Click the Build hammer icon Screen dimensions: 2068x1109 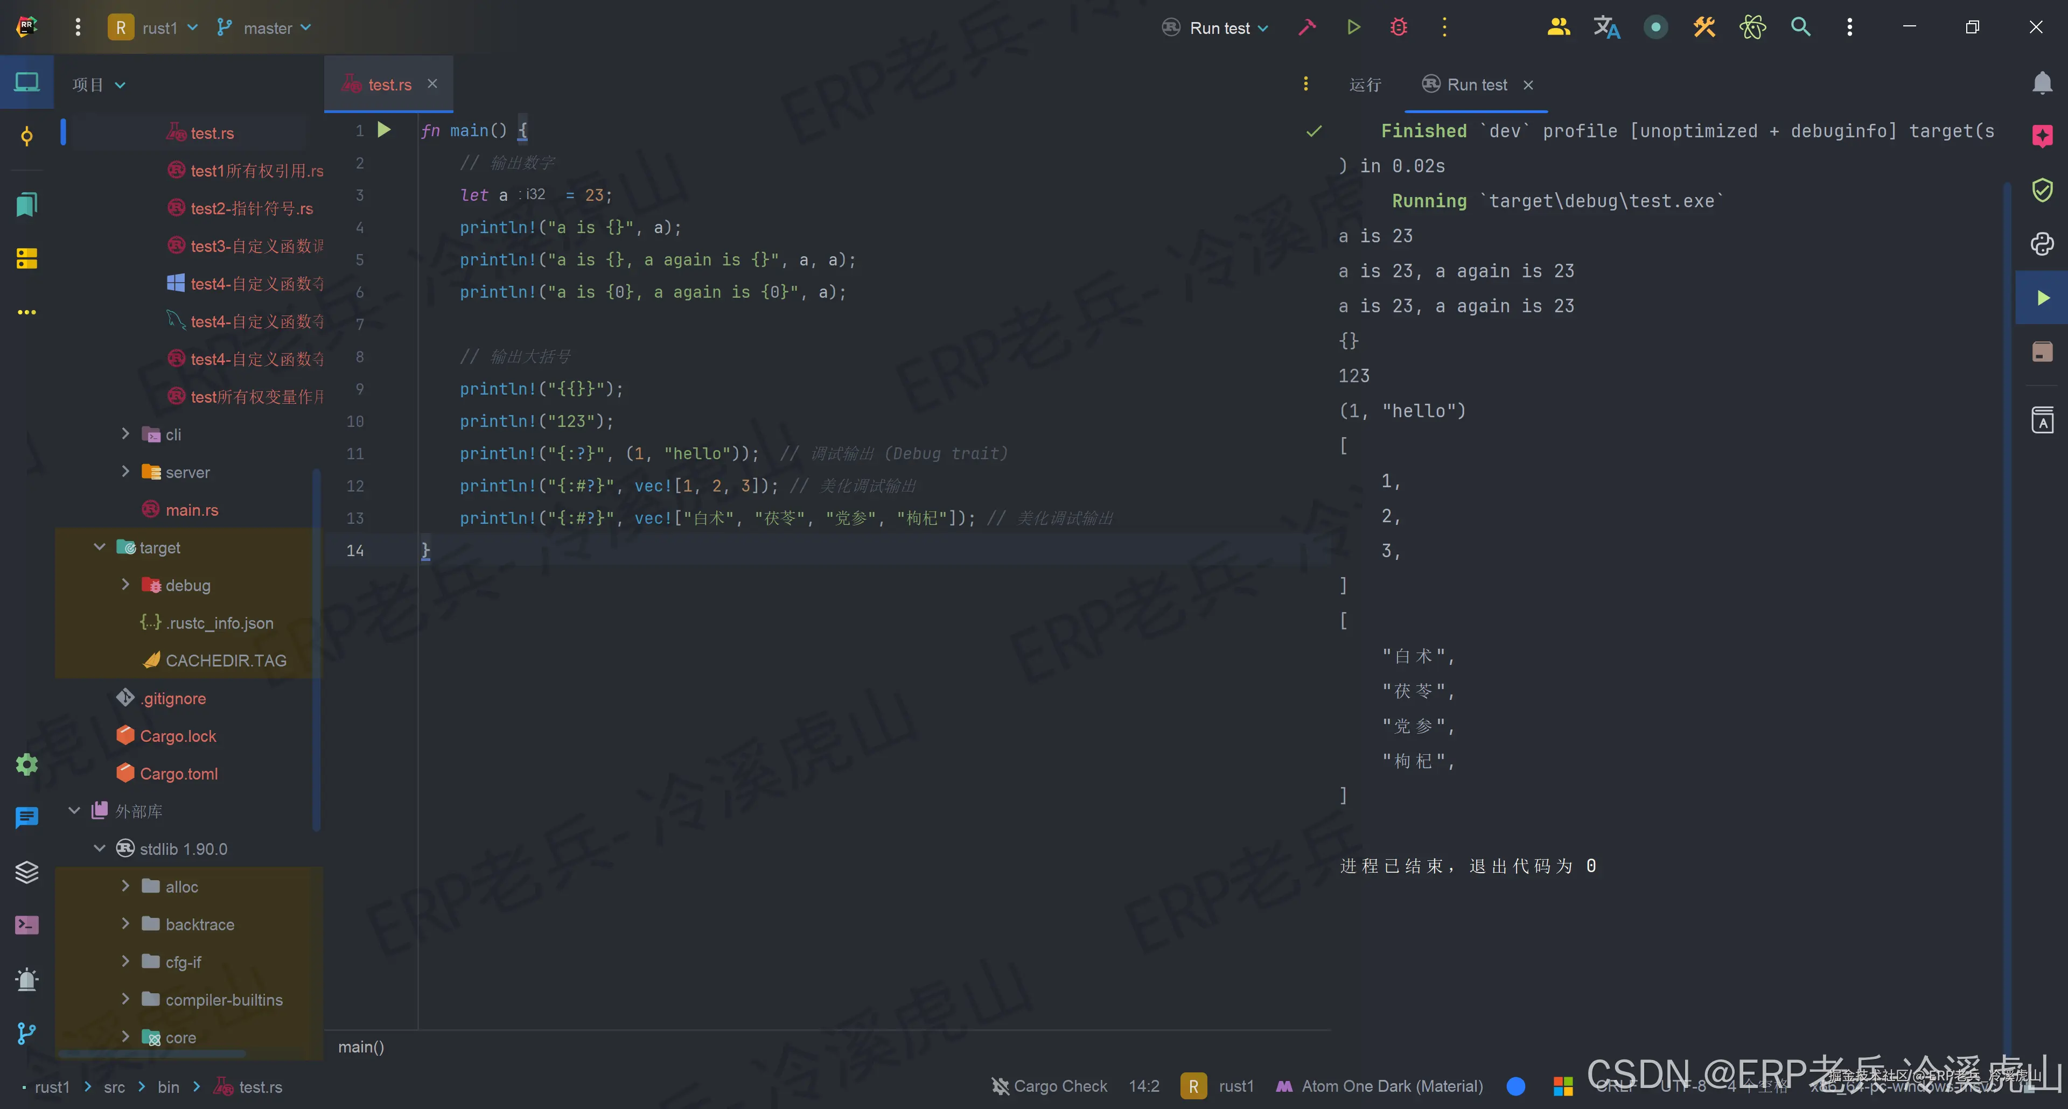tap(1307, 27)
